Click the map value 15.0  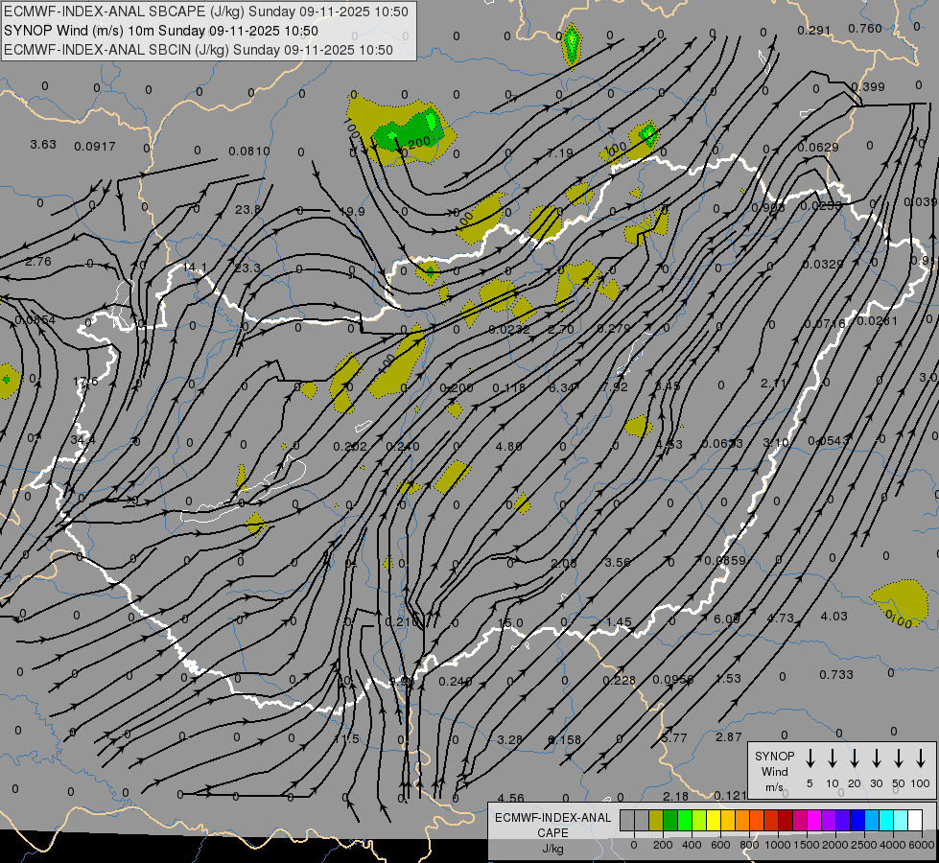[x=510, y=623]
